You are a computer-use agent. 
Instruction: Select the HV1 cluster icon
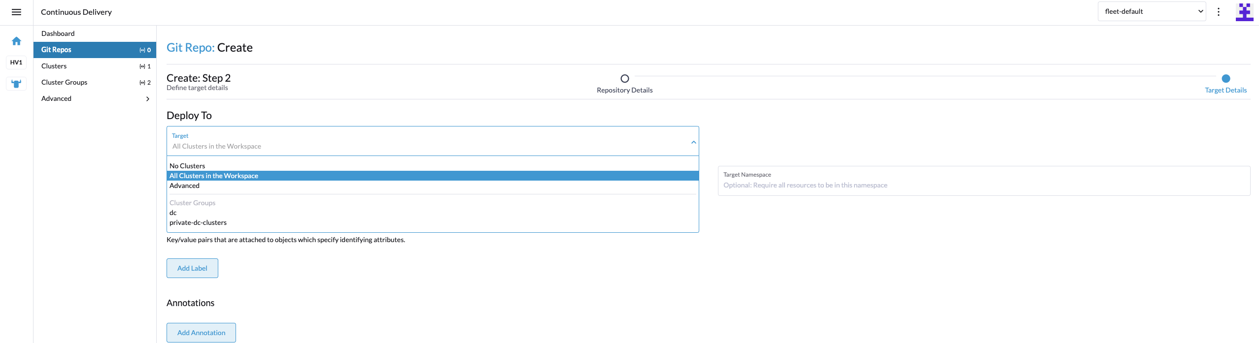(16, 62)
